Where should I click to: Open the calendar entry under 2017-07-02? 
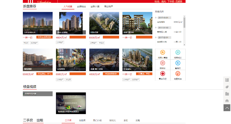coord(162,32)
